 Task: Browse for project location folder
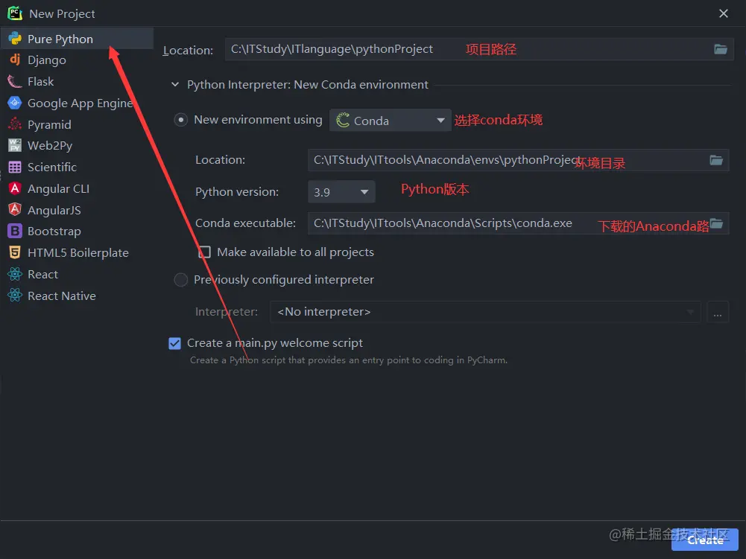pyautogui.click(x=721, y=49)
